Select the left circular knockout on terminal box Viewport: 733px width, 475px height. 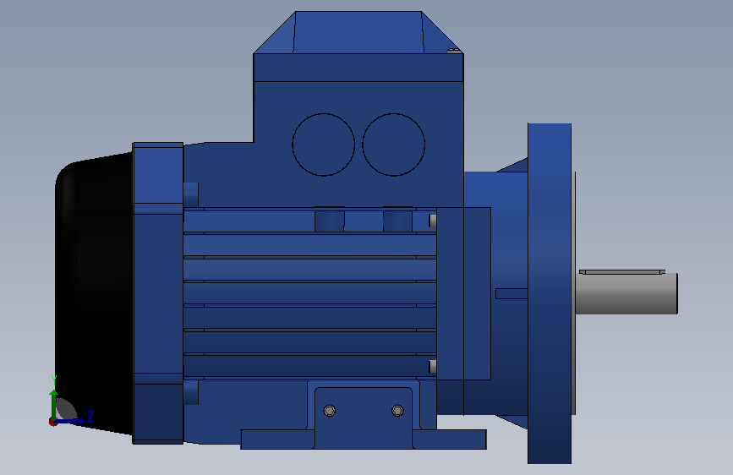tap(324, 145)
